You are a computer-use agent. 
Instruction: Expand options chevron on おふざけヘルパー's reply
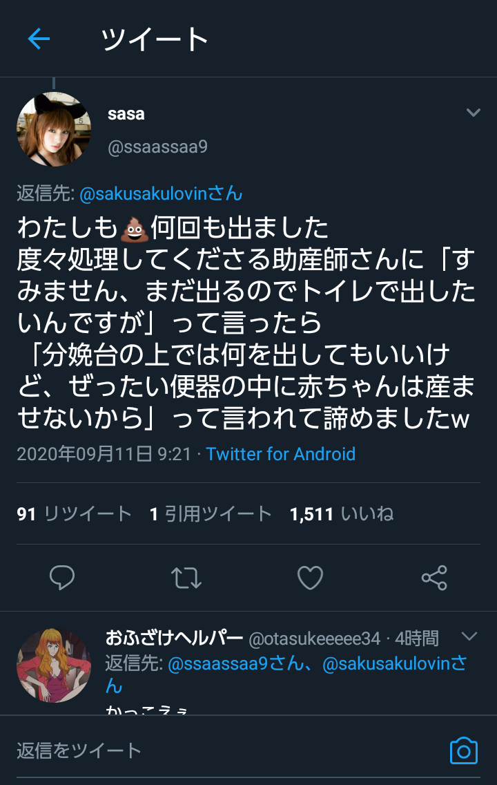tap(469, 636)
